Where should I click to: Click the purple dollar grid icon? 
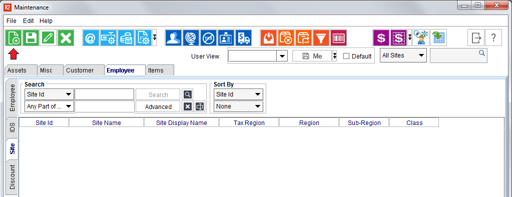click(399, 38)
